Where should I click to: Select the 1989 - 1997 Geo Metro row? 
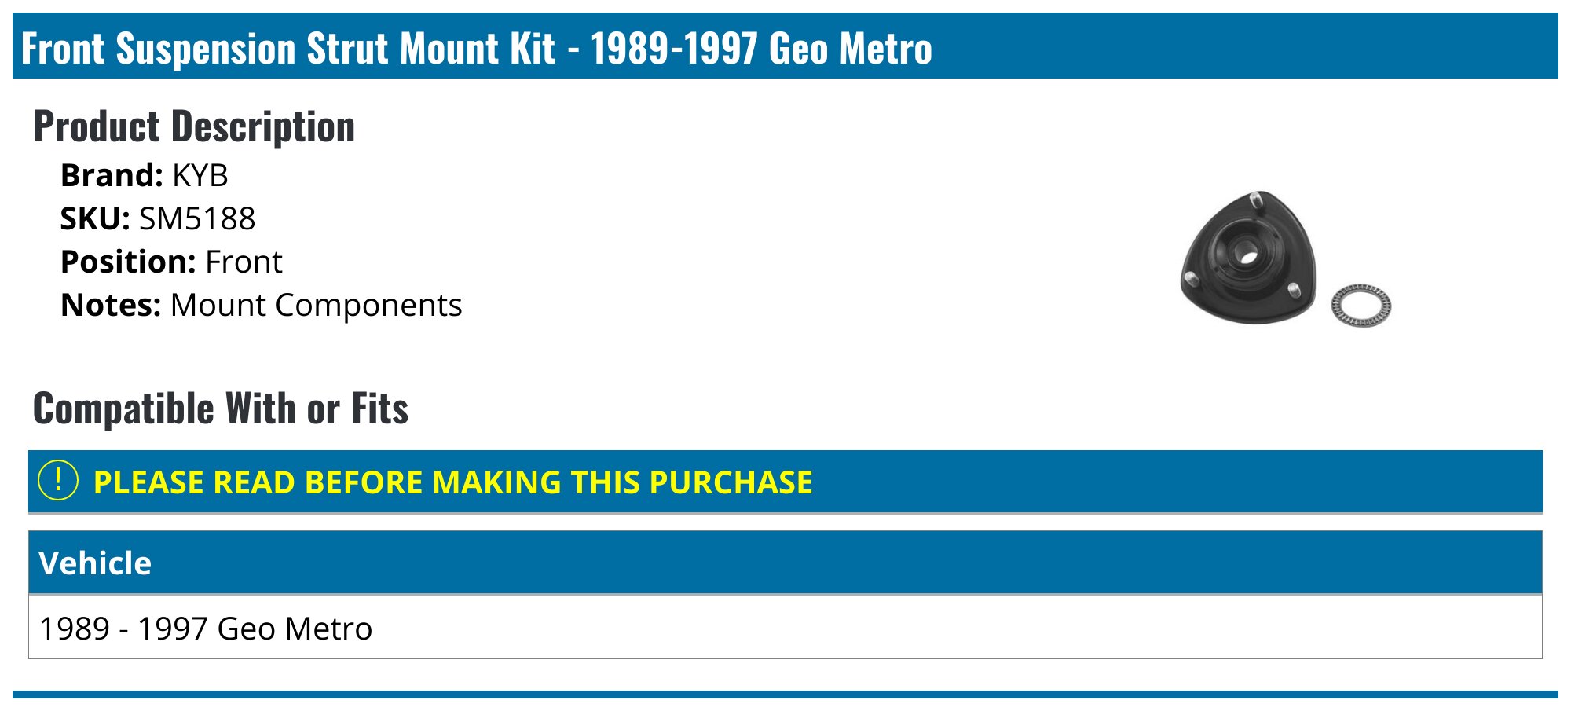[x=785, y=628]
